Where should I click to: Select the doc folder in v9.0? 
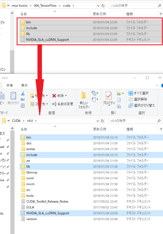pos(91,143)
